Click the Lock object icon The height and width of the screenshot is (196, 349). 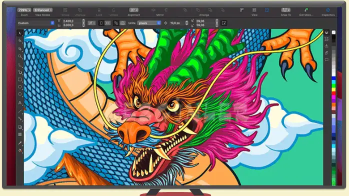[99, 10]
